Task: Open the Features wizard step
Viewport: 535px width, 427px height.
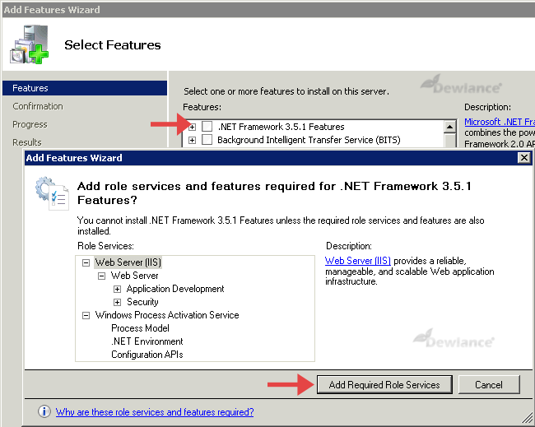Action: click(85, 88)
